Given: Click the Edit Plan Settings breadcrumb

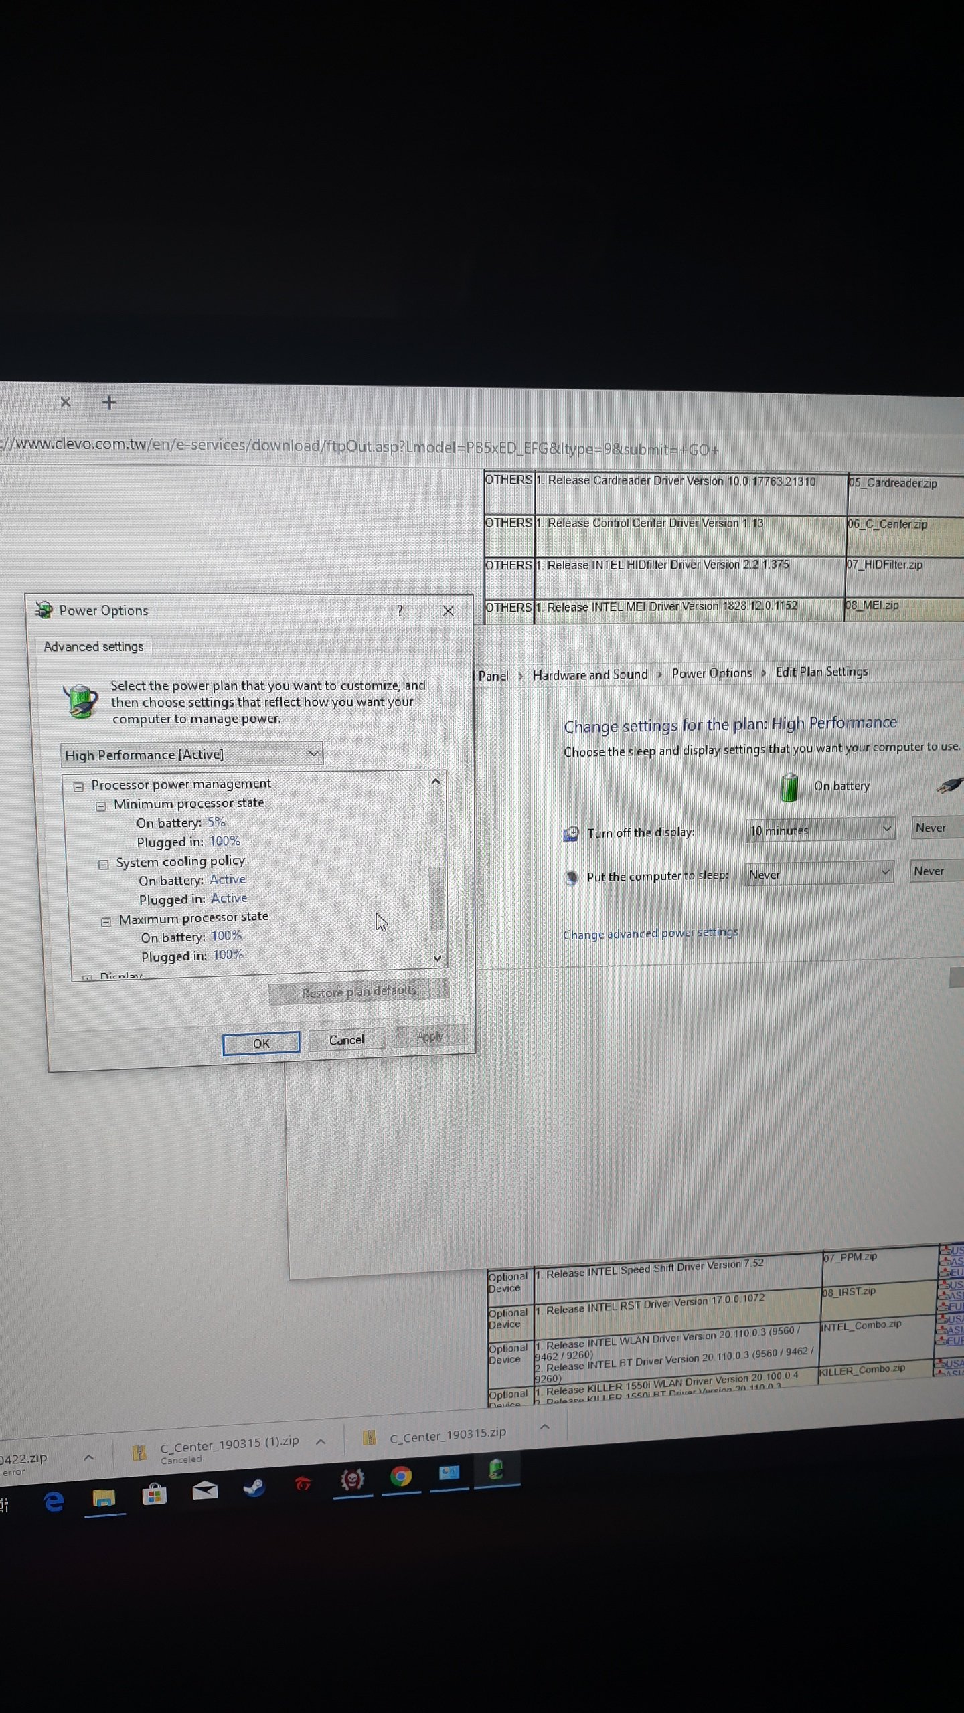Looking at the screenshot, I should pos(822,672).
